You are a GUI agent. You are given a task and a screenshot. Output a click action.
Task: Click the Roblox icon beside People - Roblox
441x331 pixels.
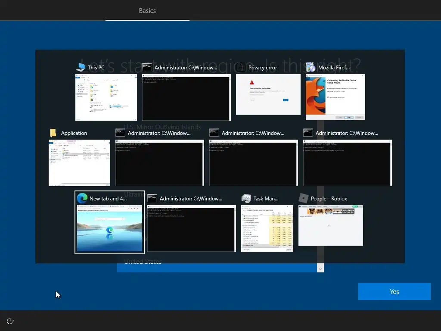(304, 198)
